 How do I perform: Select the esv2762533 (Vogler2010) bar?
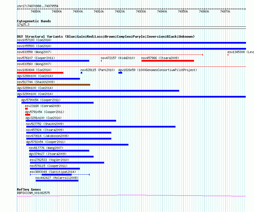[x=67, y=163]
